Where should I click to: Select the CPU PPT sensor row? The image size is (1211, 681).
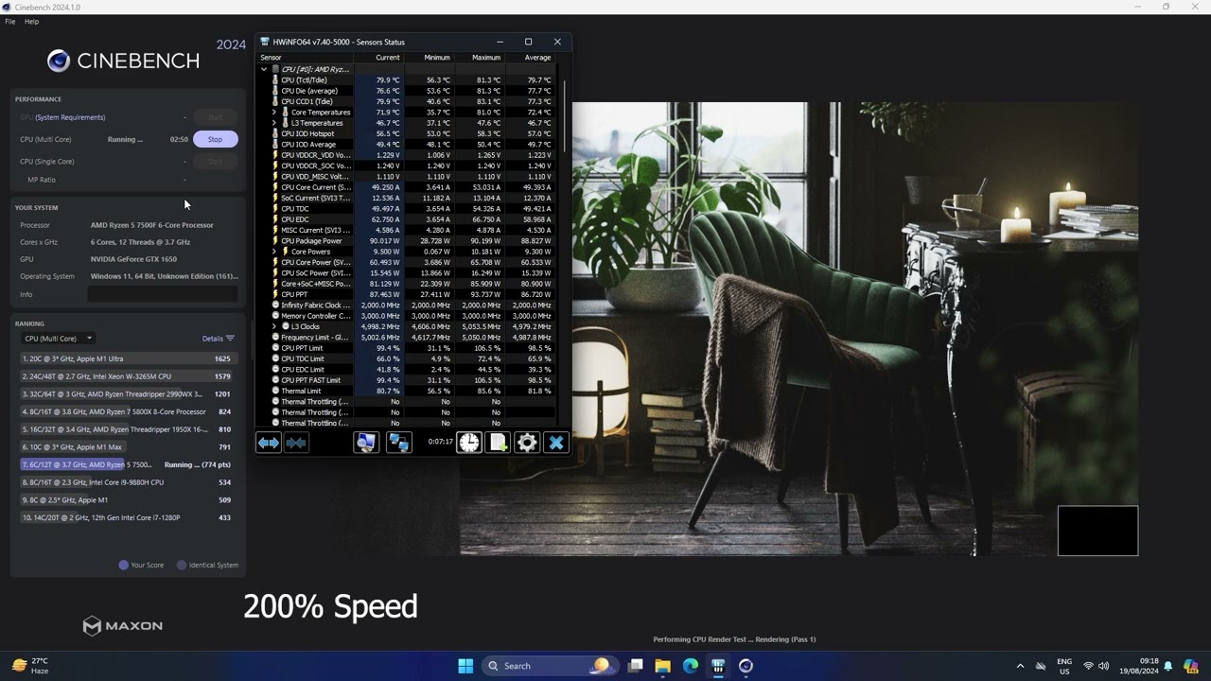pos(408,294)
